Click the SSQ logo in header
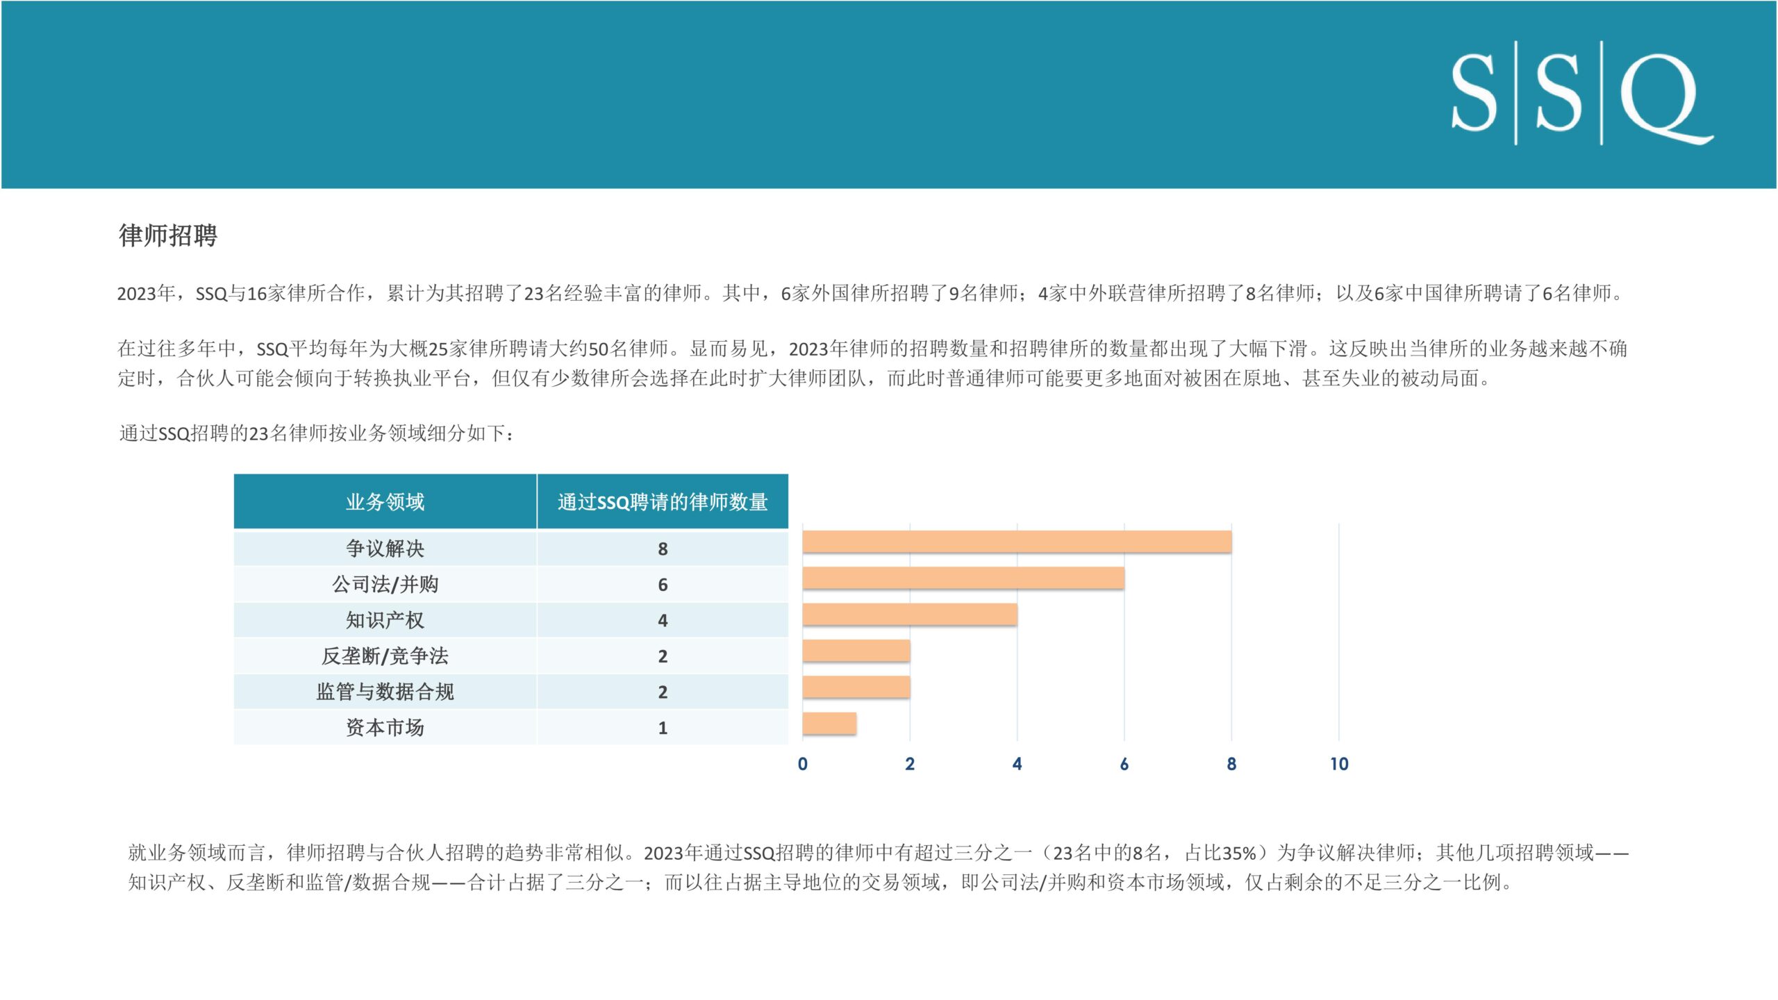 pyautogui.click(x=1581, y=93)
